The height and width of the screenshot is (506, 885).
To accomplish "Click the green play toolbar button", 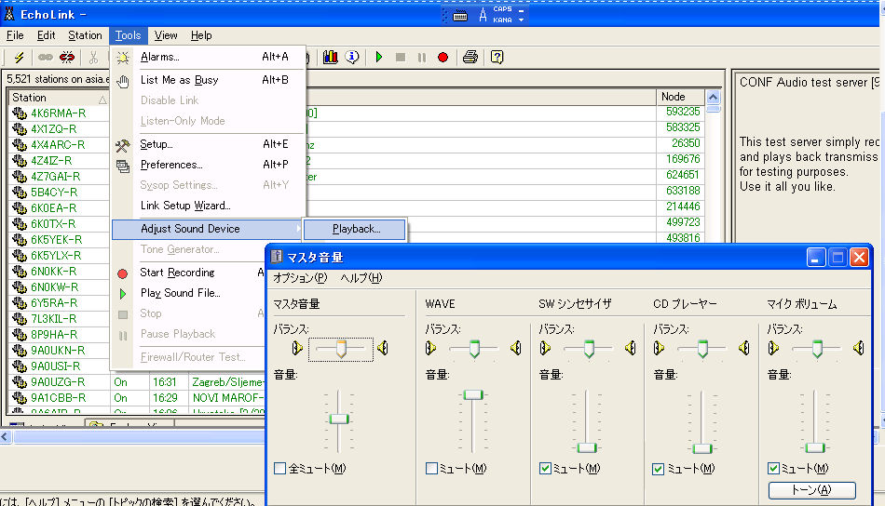I will point(379,57).
